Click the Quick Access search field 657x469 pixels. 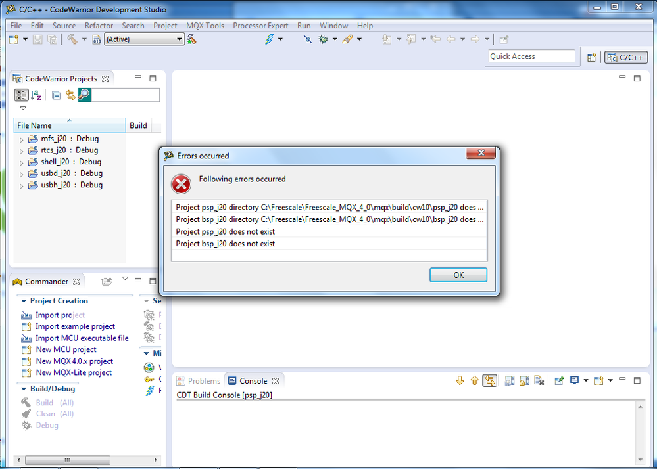pos(531,56)
